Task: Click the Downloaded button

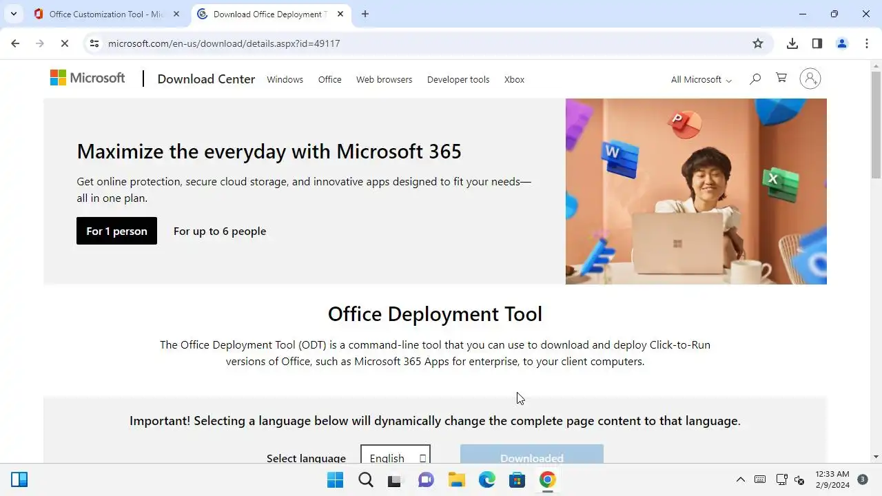Action: point(532,455)
